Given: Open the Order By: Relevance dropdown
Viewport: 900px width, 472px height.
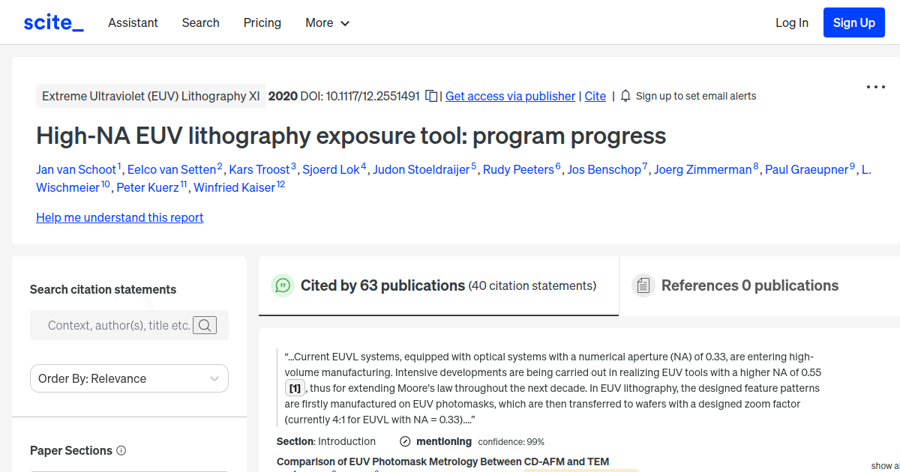Looking at the screenshot, I should (129, 378).
